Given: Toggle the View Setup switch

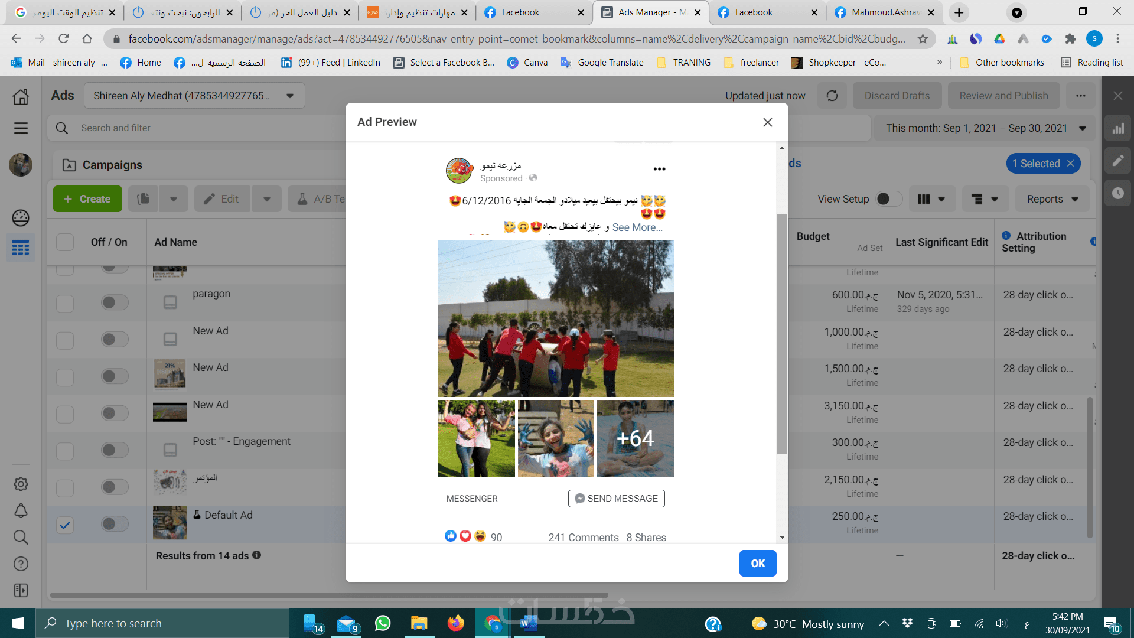Looking at the screenshot, I should (888, 199).
